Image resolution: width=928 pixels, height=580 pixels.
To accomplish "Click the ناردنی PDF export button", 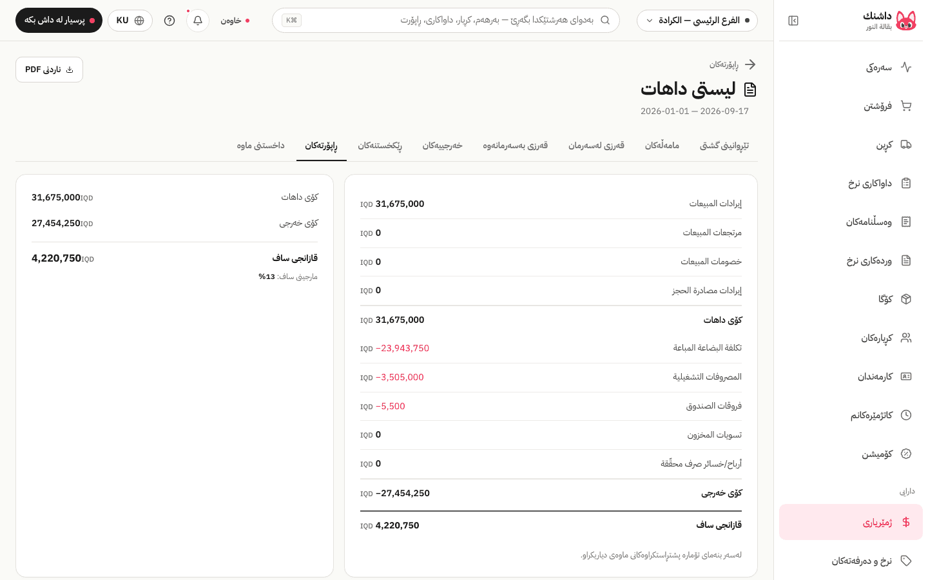I will pyautogui.click(x=50, y=70).
